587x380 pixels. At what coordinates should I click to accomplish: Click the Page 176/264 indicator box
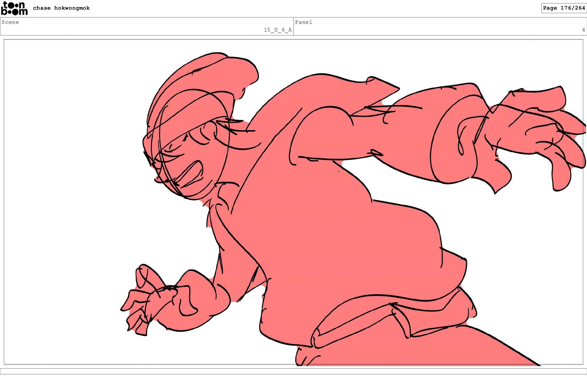point(563,8)
